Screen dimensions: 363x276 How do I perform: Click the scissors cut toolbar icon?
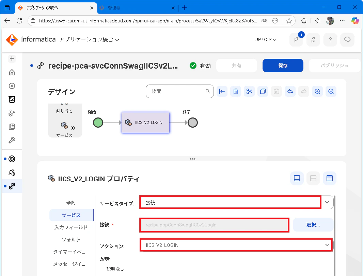point(249,91)
